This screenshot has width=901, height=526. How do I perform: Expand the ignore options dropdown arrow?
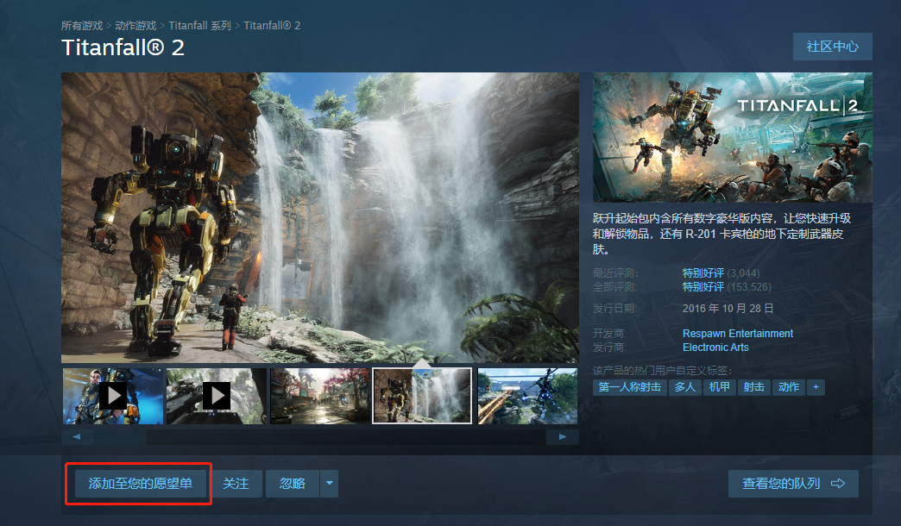tap(330, 484)
